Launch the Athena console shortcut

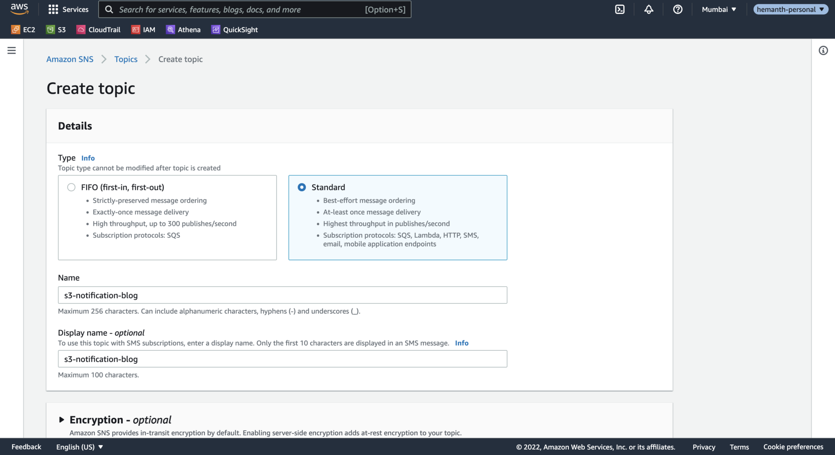[183, 29]
